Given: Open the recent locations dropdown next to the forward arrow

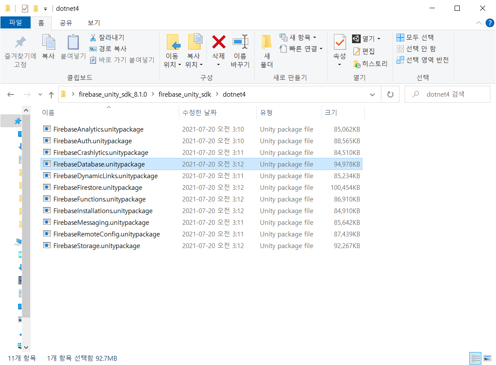Looking at the screenshot, I should pyautogui.click(x=40, y=94).
